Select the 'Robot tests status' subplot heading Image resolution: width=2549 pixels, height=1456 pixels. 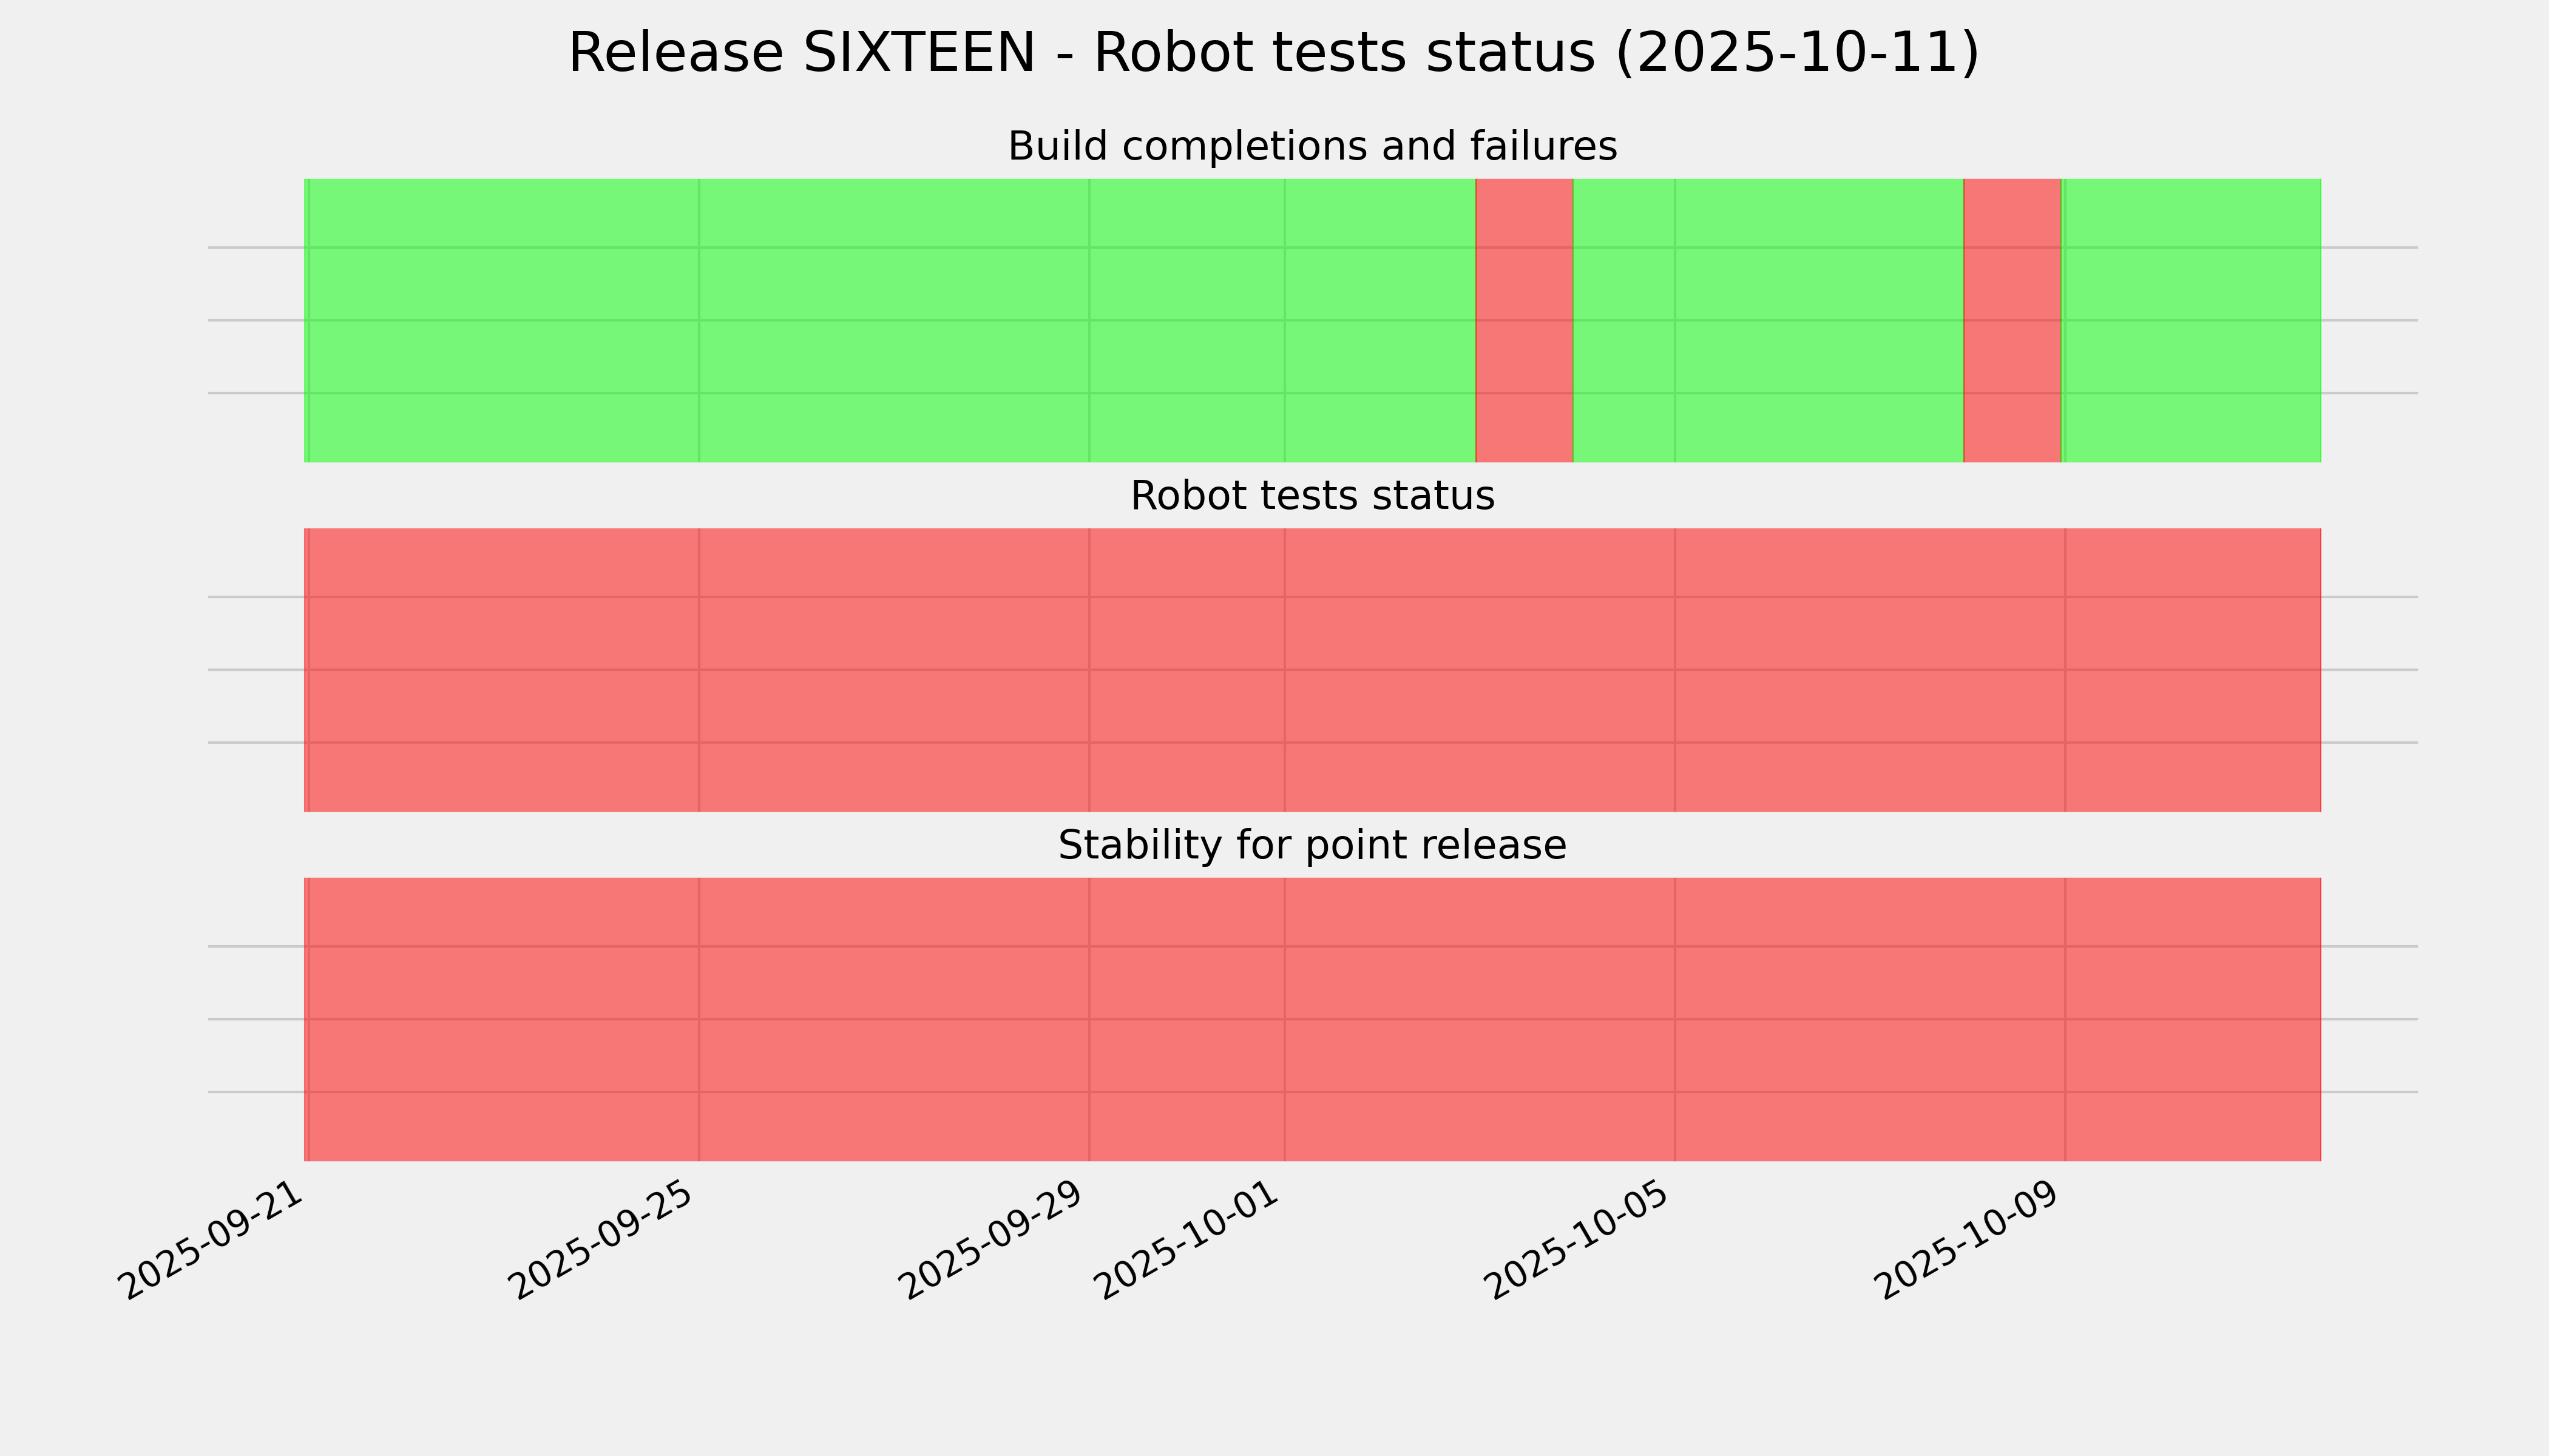point(1312,496)
